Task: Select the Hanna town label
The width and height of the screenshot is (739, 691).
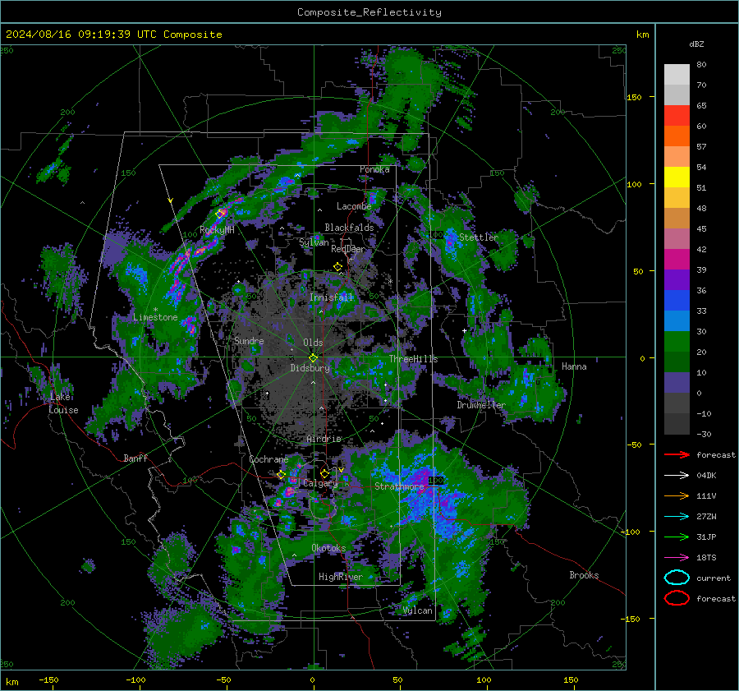Action: point(574,366)
